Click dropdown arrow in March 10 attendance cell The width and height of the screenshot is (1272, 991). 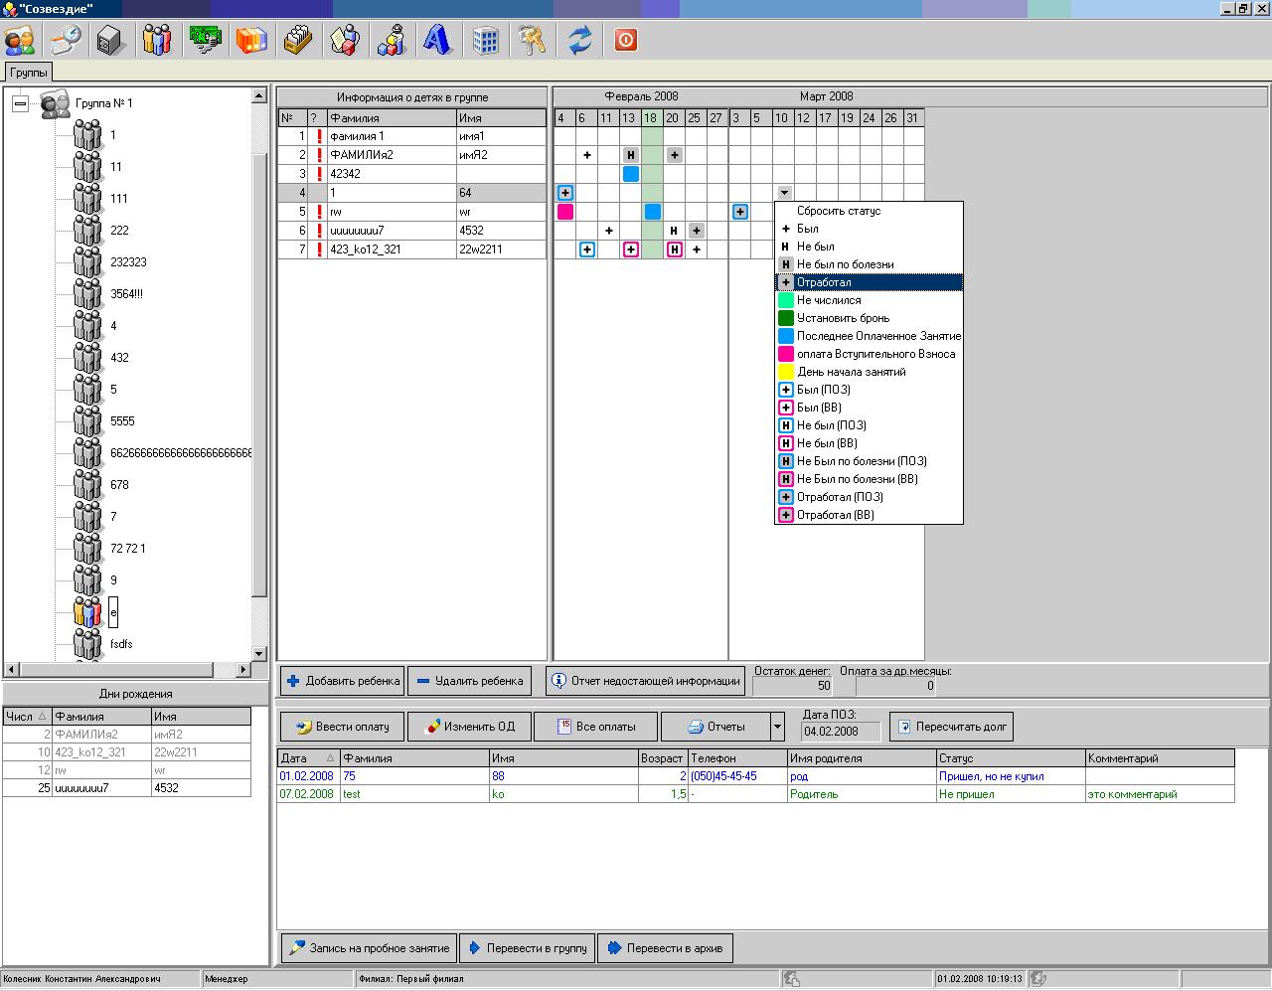coord(784,193)
